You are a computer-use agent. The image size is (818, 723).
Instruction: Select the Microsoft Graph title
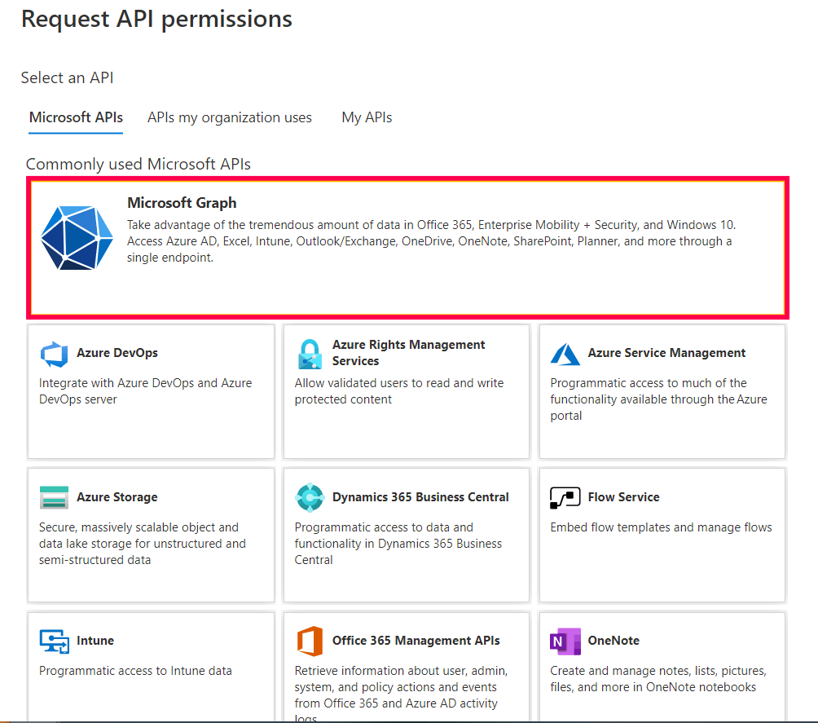point(182,203)
